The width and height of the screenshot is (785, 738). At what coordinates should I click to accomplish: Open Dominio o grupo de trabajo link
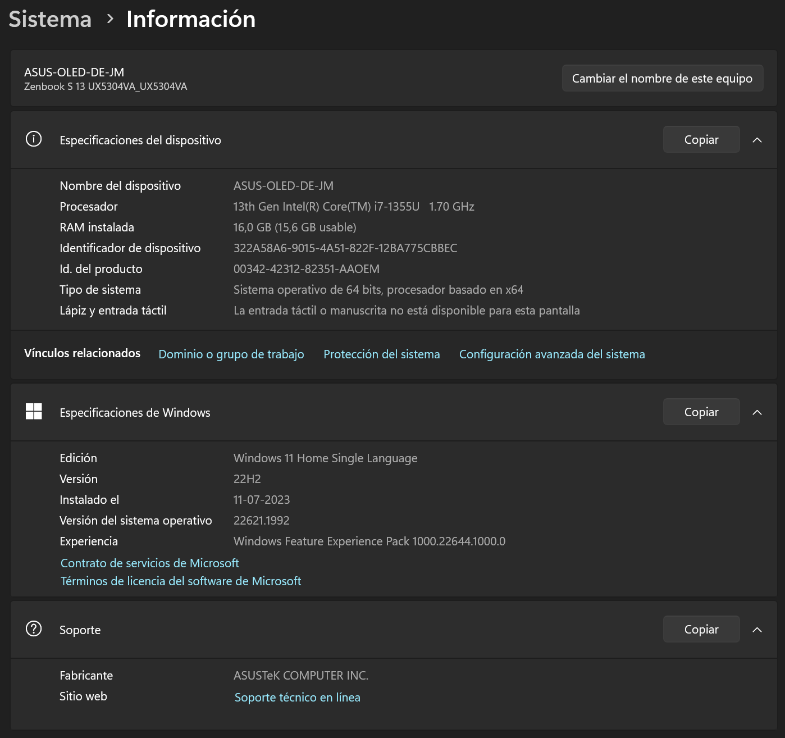coord(231,354)
